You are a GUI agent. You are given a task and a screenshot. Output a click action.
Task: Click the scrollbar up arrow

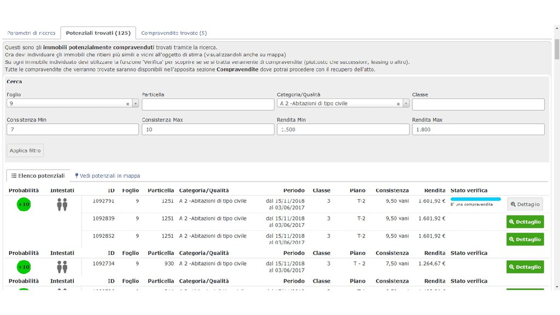(x=557, y=28)
